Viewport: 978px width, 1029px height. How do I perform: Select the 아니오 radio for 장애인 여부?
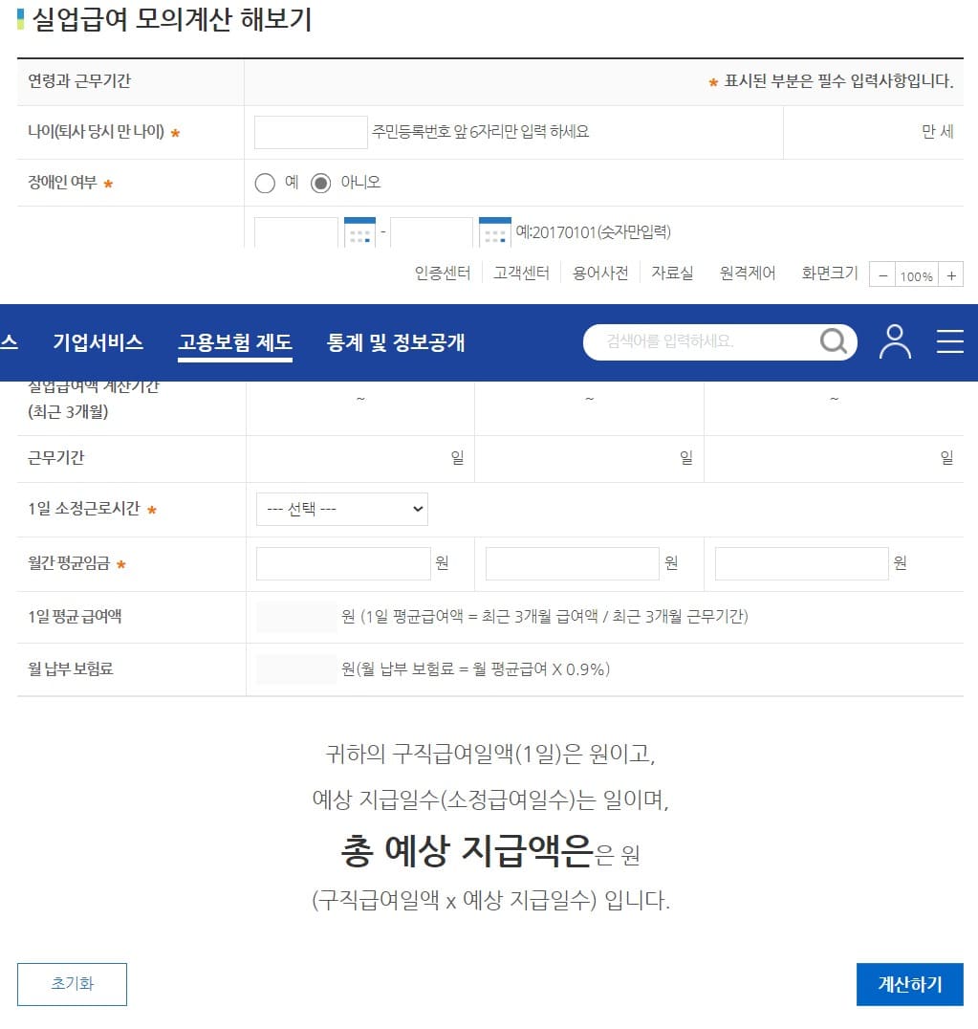(x=318, y=183)
